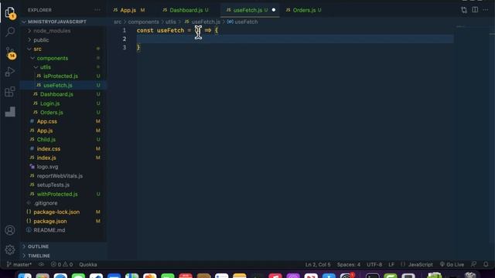Click the master branch indicator

[x=19, y=264]
